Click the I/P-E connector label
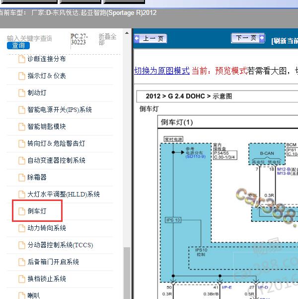The height and width of the screenshot is (299, 298). click(227, 287)
